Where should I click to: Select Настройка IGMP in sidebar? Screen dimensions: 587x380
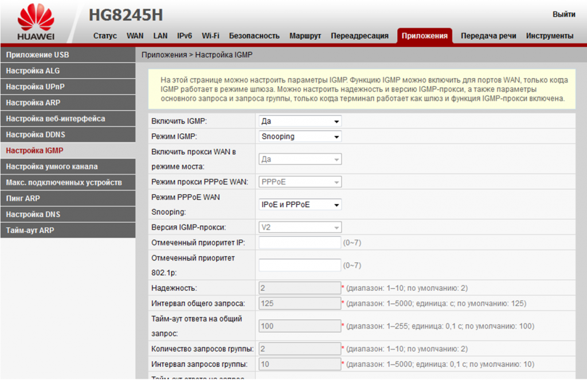68,151
